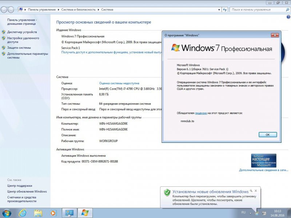The width and height of the screenshot is (291, 218).
Task: Launch Windows Media Player from the taskbar
Action: tap(53, 213)
